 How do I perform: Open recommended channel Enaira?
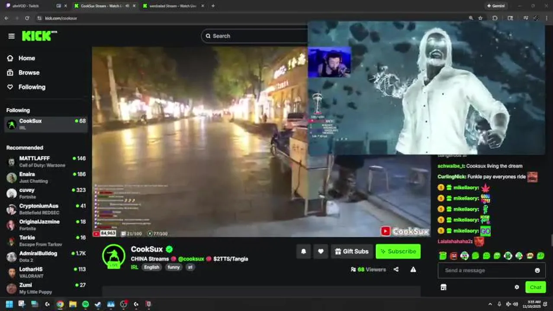point(46,178)
